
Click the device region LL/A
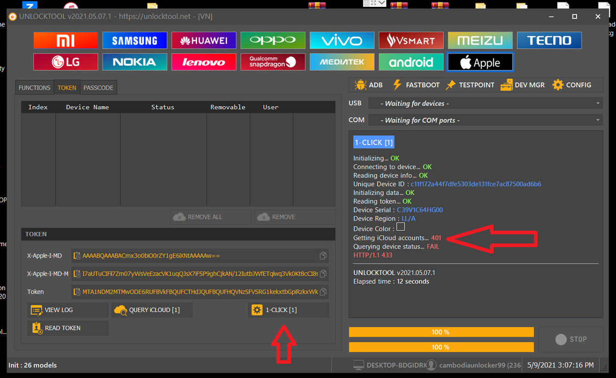tap(408, 219)
